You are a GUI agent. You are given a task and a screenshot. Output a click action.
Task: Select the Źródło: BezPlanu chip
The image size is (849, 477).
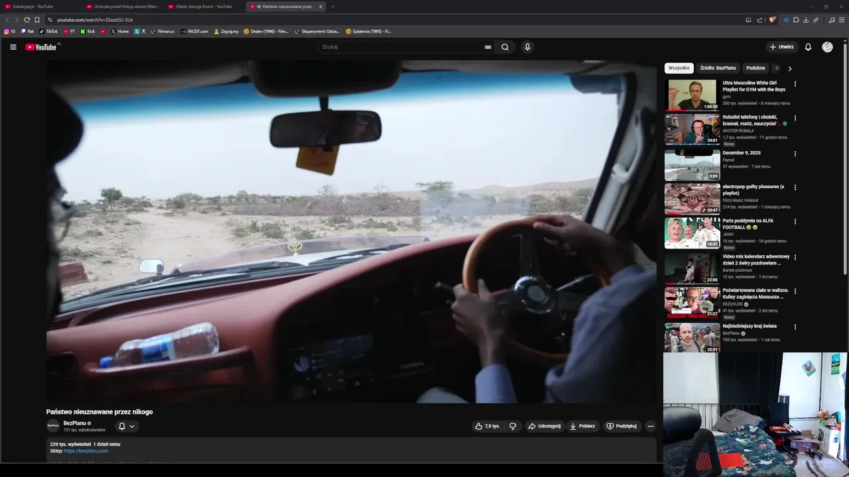point(718,68)
